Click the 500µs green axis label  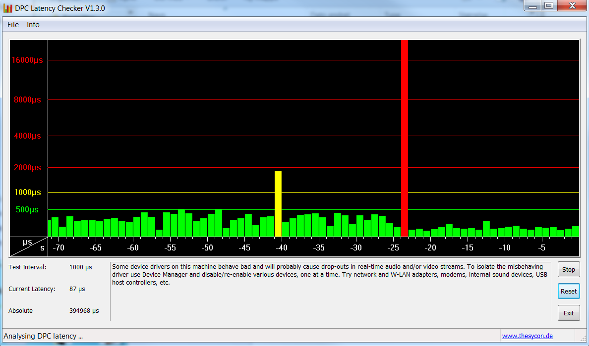[27, 209]
